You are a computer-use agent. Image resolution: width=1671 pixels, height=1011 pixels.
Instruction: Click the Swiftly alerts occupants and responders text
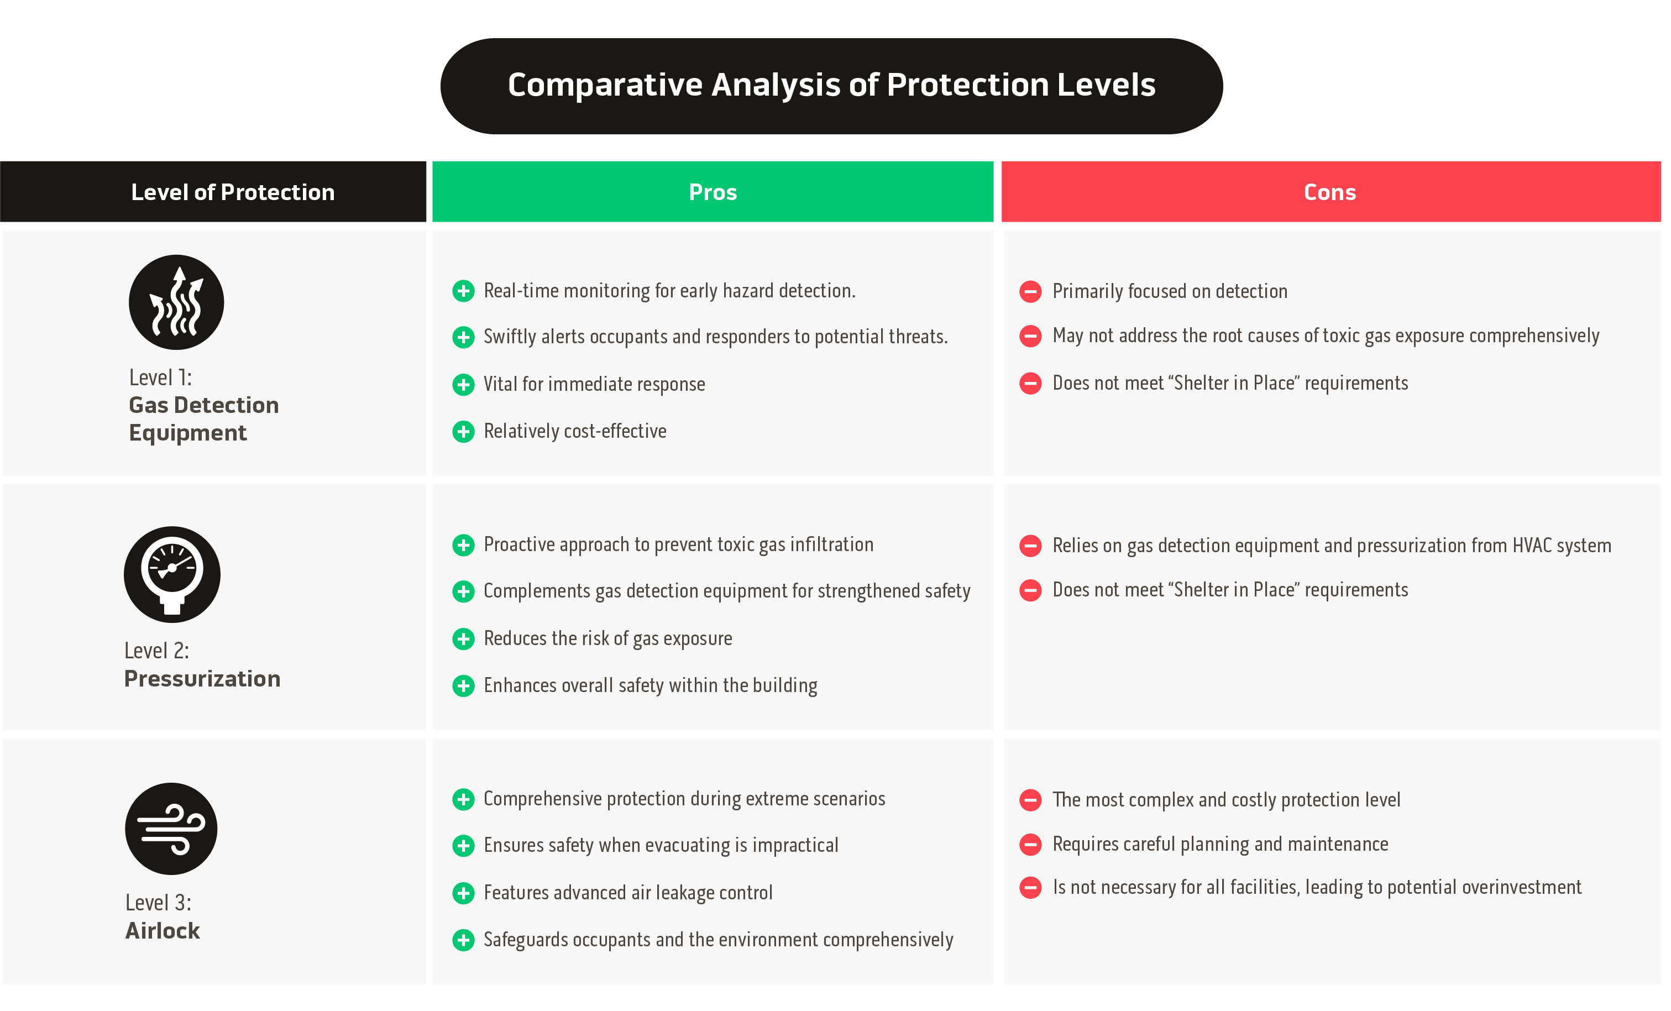click(x=715, y=337)
